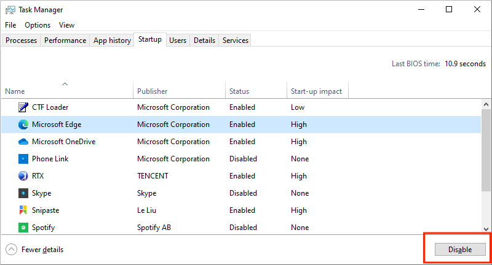This screenshot has height=265, width=492.
Task: Sort by Start-up impact column header
Action: (x=317, y=90)
